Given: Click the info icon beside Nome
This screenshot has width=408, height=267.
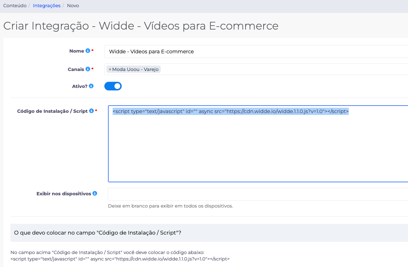Looking at the screenshot, I should (88, 51).
